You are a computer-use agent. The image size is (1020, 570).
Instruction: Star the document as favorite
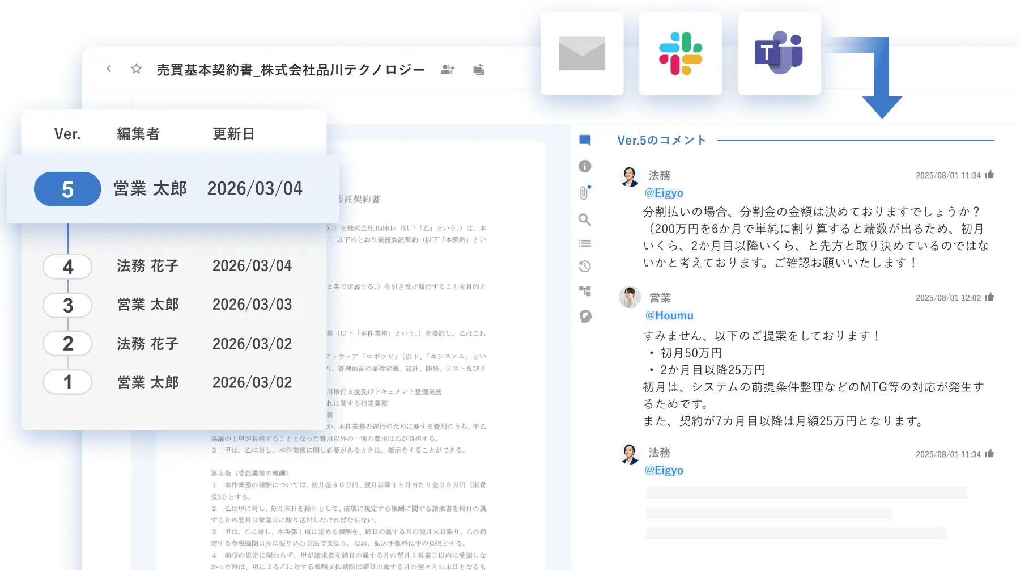[136, 69]
